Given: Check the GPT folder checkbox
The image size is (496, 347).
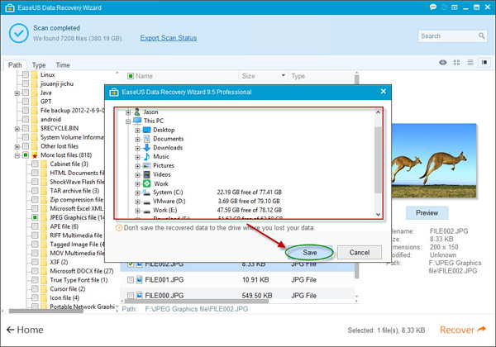Looking at the screenshot, I should [x=26, y=102].
